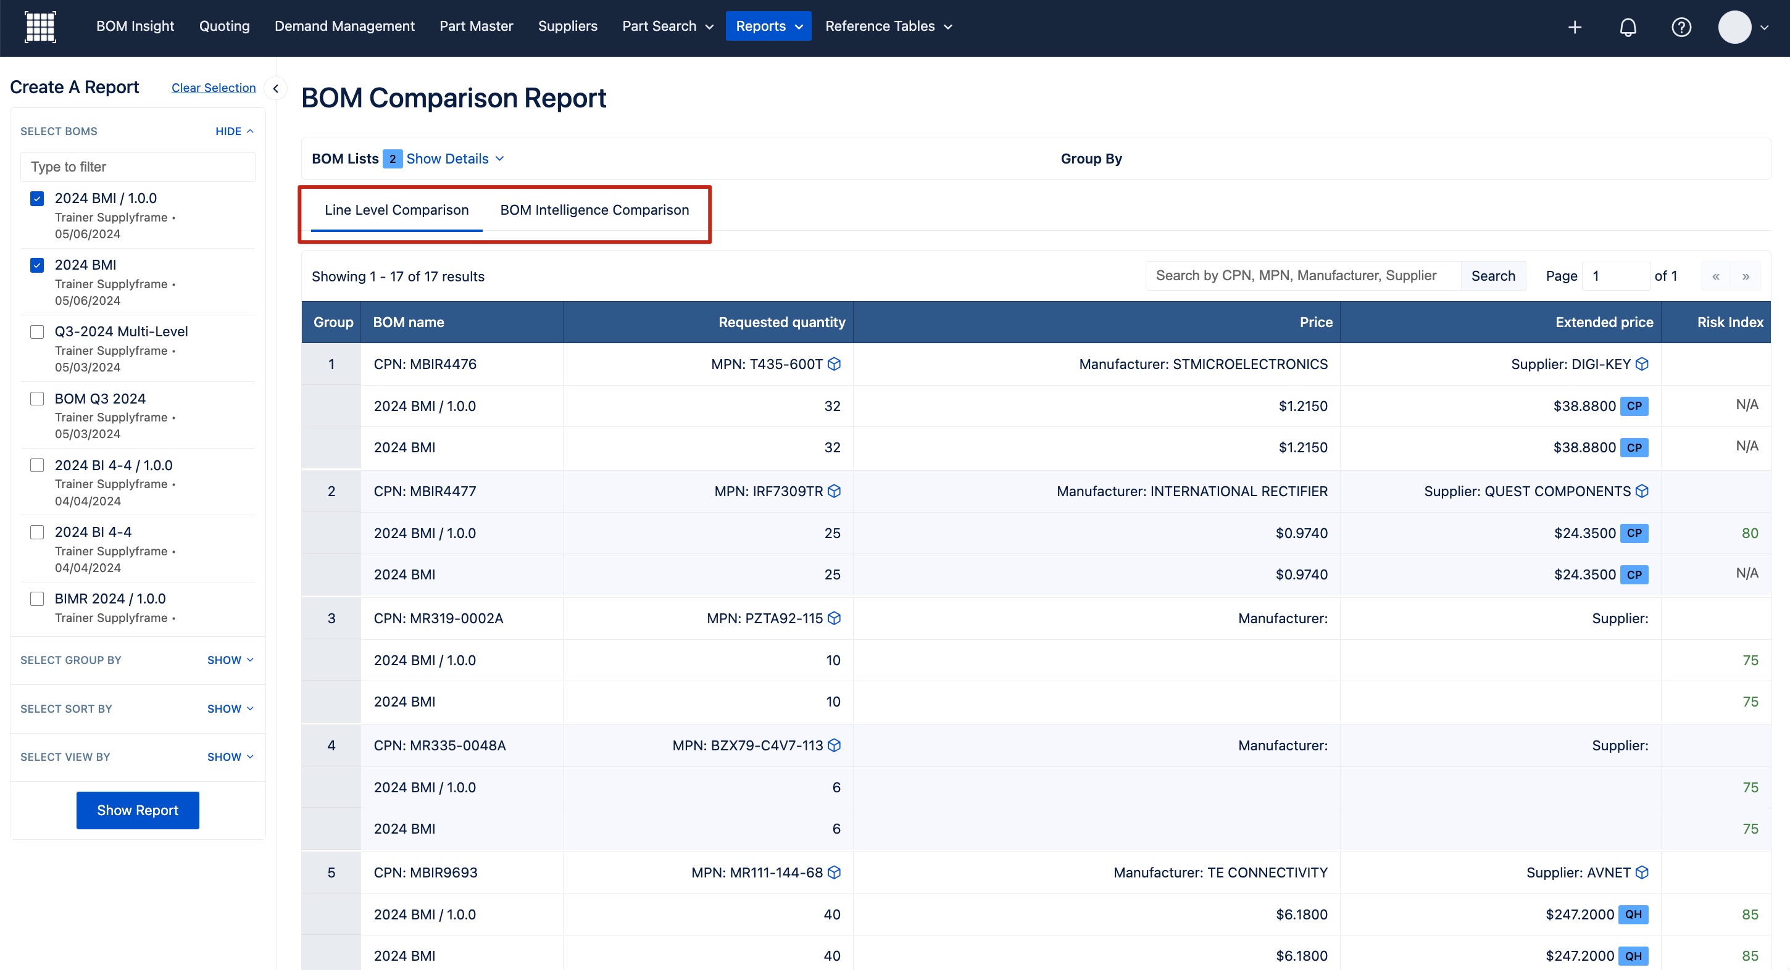Click the cube icon next to Supplier DIGI-KEY
1790x970 pixels.
1642,364
